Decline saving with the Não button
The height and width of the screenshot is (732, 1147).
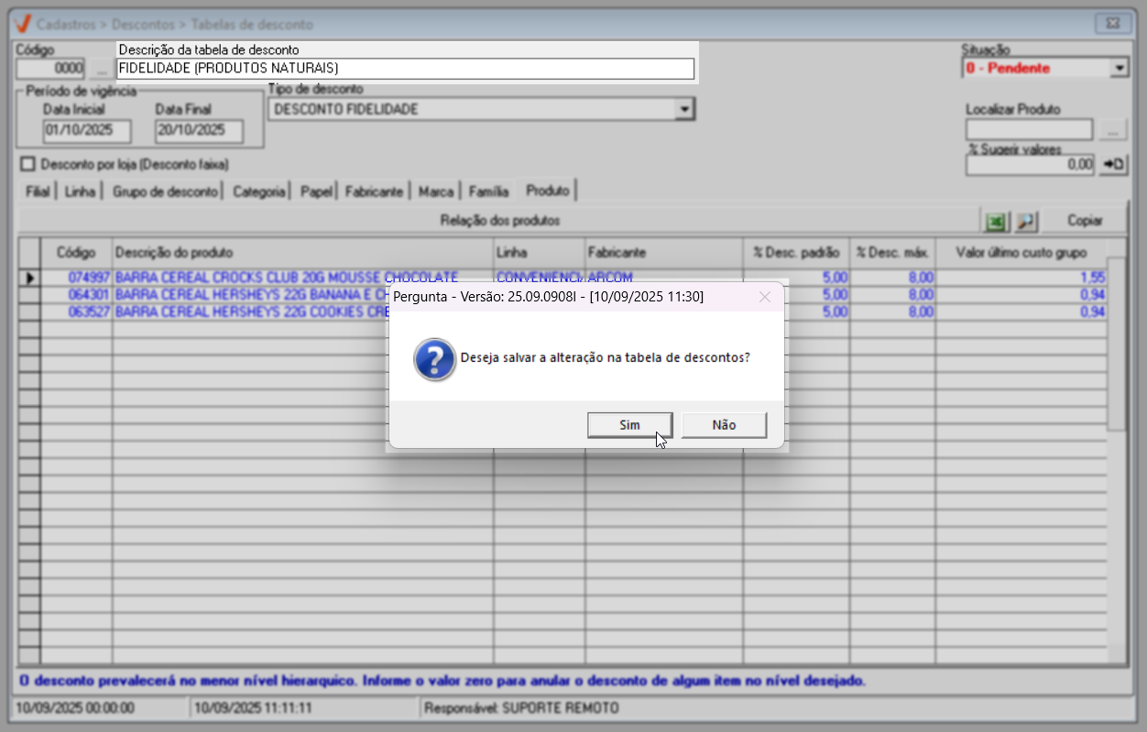[x=724, y=425]
